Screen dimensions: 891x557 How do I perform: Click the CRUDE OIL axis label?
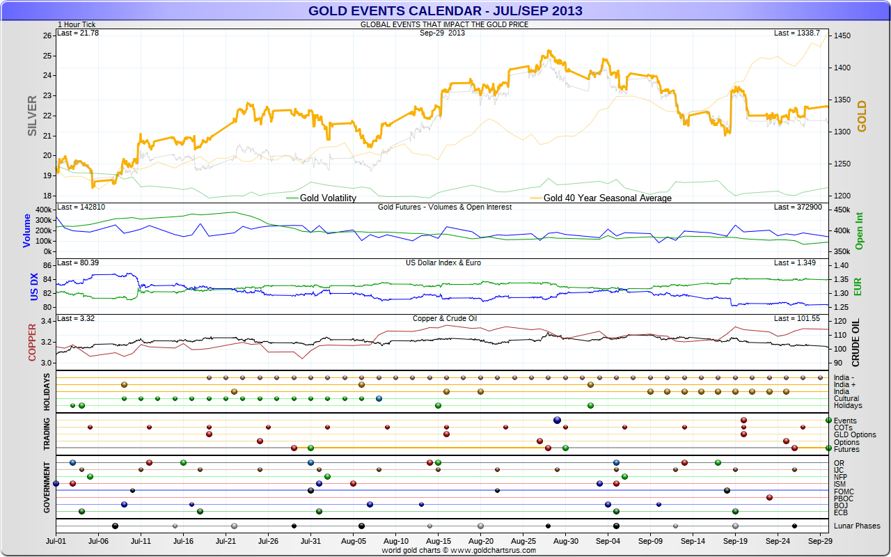click(x=855, y=343)
